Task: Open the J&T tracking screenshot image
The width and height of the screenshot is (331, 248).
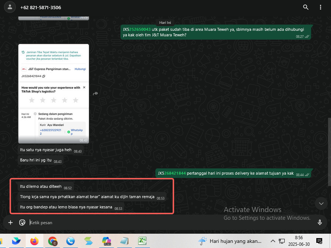Action: [54, 94]
